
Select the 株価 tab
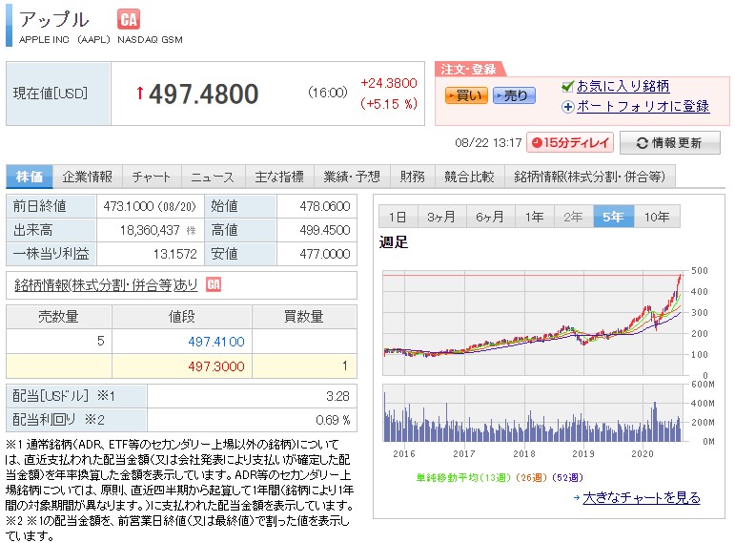tap(29, 177)
